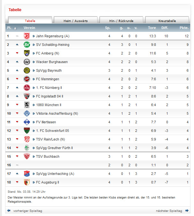Go to nächster Spieltag
The width and height of the screenshot is (194, 216).
(x=169, y=211)
